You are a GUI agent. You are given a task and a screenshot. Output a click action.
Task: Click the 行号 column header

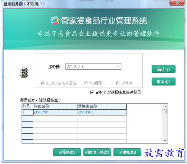pyautogui.click(x=27, y=106)
